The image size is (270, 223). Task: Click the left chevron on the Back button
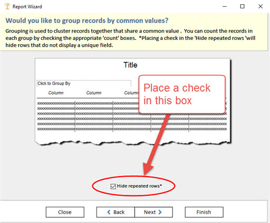109,212
